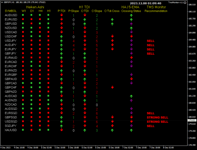The width and height of the screenshot is (197, 150).
Task: Click the AUDUSD Crossing Status green up arrow
Action: 131,16
